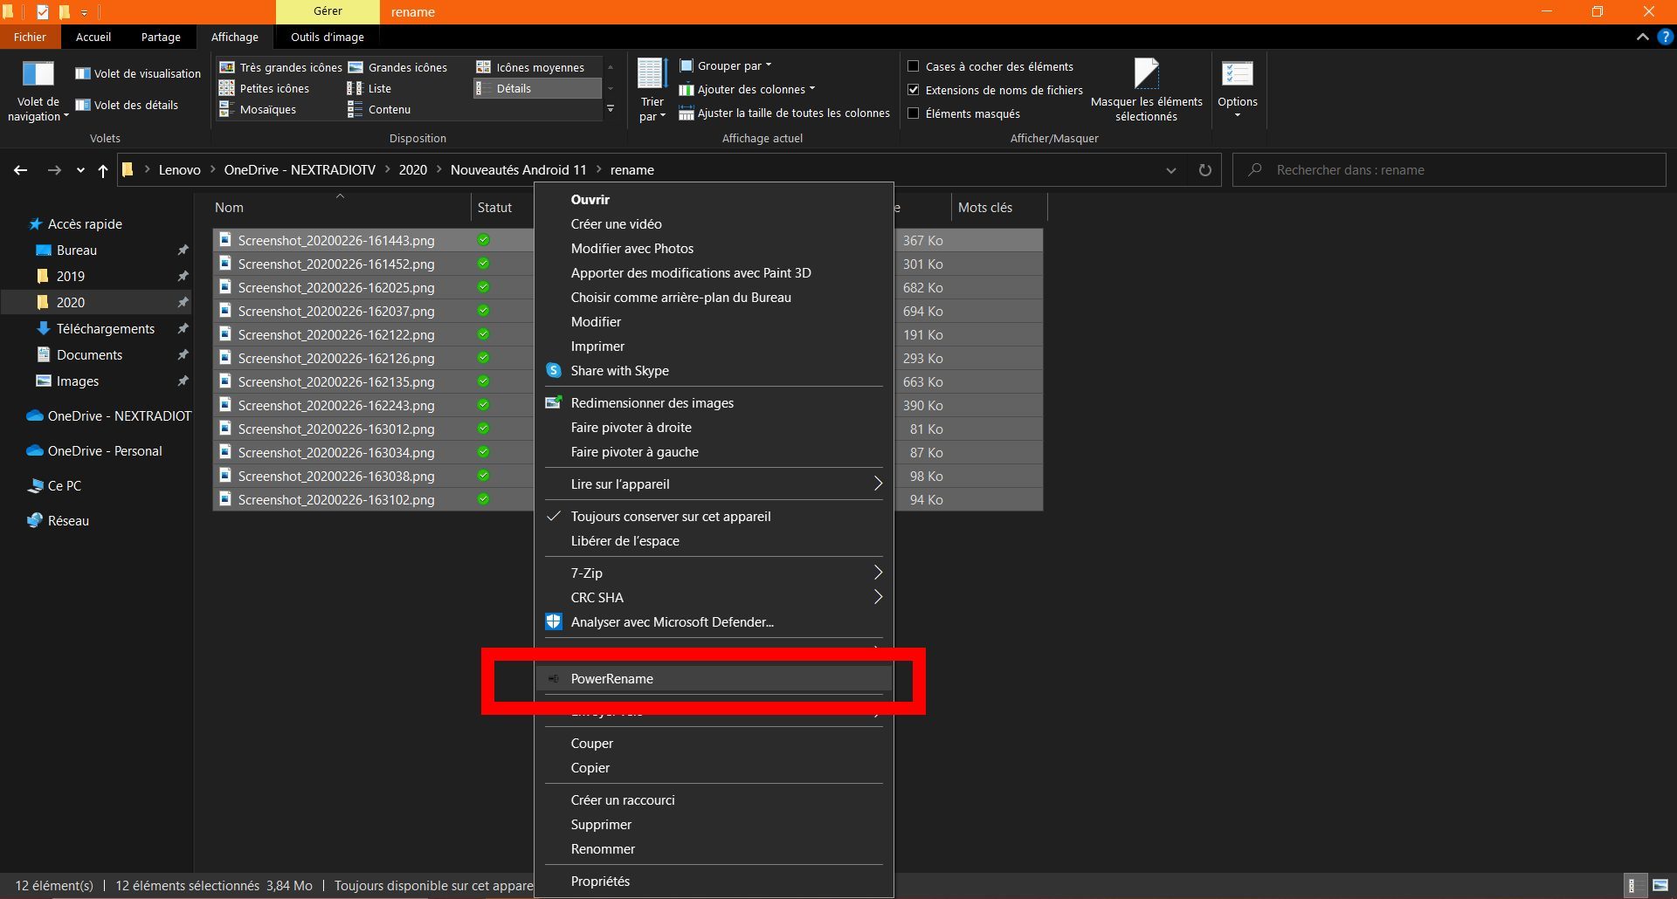
Task: Go back with the left arrow
Action: (21, 170)
